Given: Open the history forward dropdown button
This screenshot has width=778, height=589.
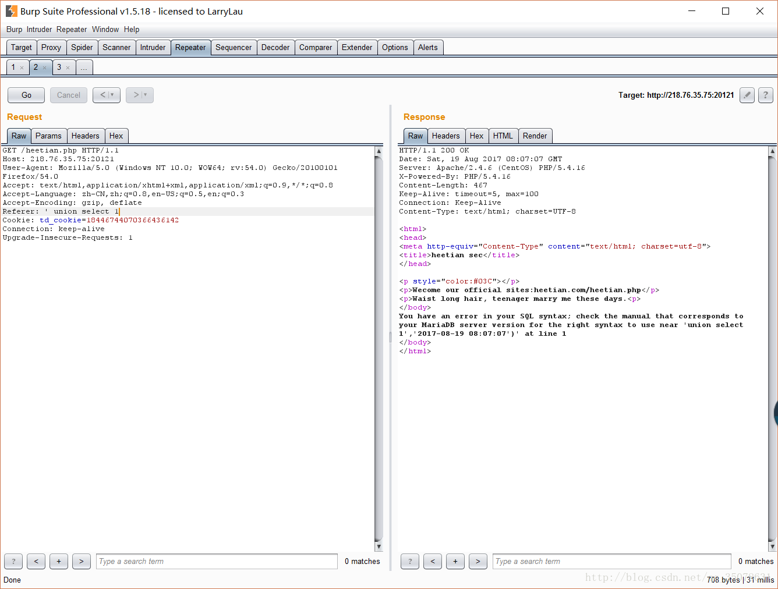Looking at the screenshot, I should point(140,95).
